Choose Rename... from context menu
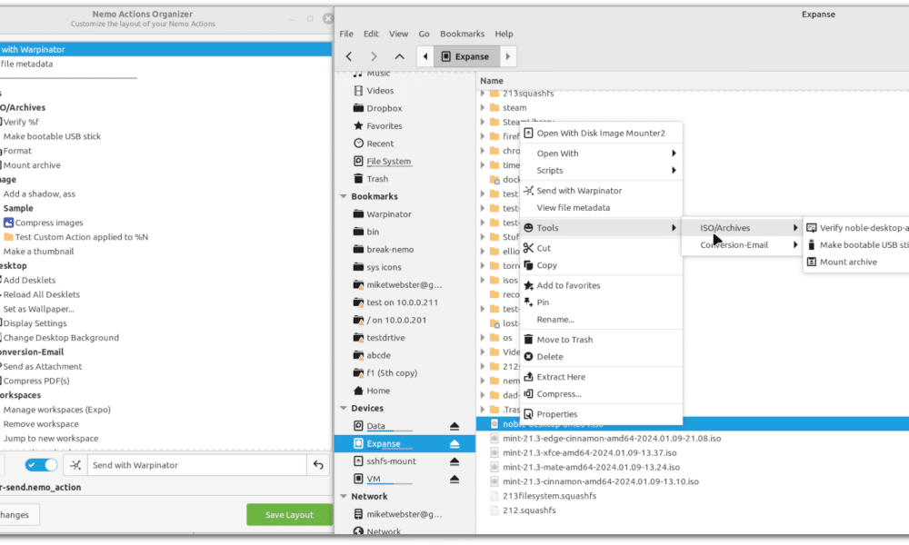This screenshot has width=909, height=545. 601,320
